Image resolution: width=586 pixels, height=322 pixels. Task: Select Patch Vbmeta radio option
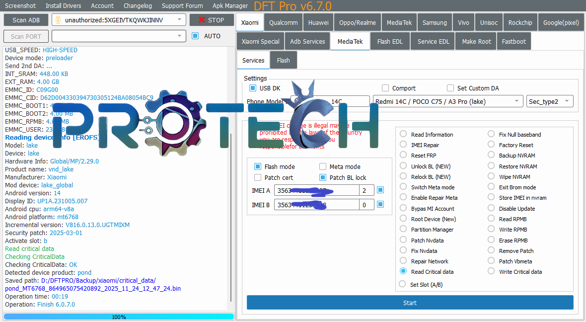[x=492, y=261]
